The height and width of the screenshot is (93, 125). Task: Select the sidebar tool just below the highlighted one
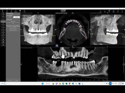pyautogui.click(x=3, y=24)
